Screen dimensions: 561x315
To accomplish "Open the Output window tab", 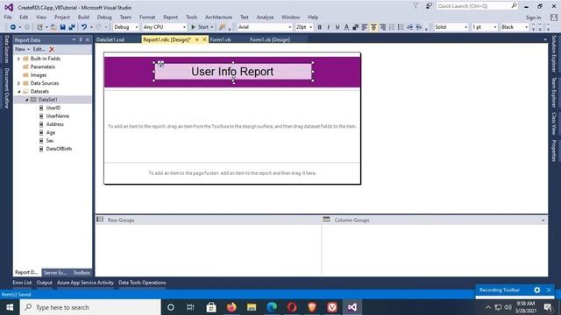I will pos(44,283).
